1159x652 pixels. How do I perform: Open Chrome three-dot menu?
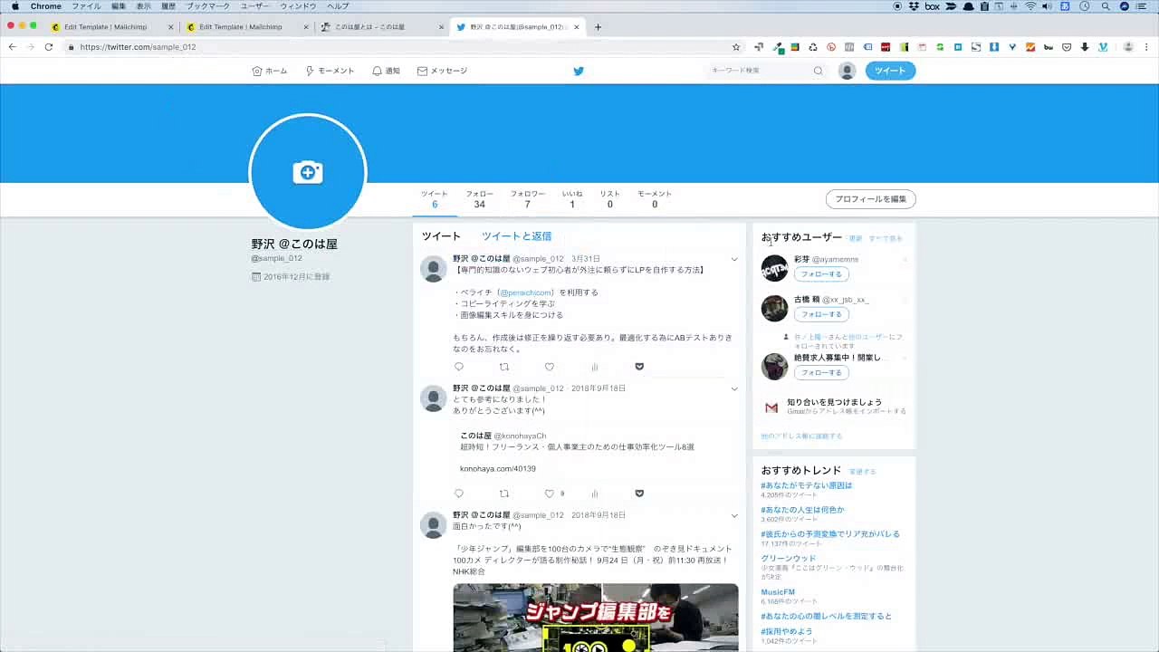tap(1148, 47)
